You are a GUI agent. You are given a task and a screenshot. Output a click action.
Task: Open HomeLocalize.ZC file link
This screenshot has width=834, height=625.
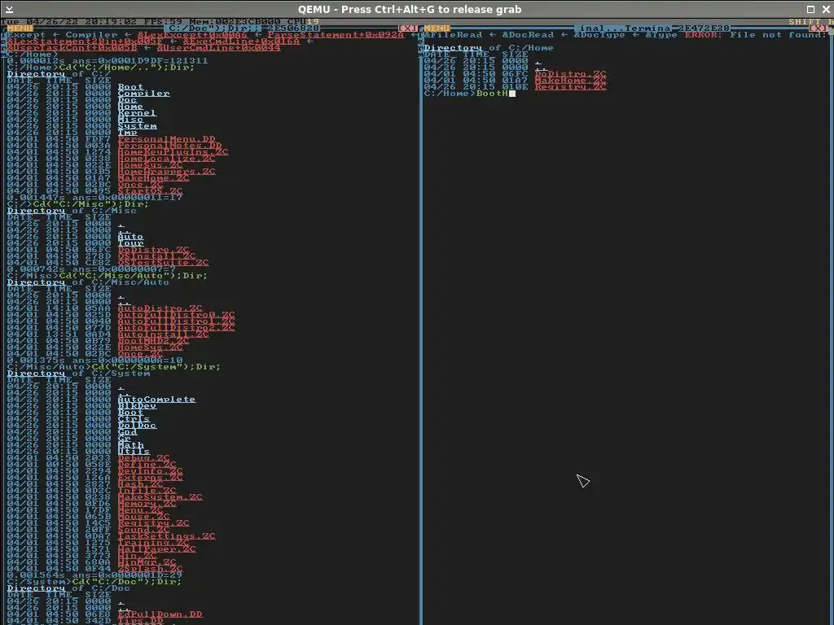coord(166,159)
